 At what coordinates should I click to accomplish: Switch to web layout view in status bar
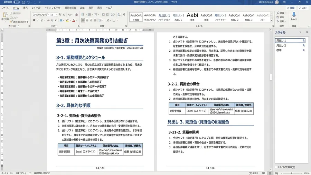(x=276, y=173)
